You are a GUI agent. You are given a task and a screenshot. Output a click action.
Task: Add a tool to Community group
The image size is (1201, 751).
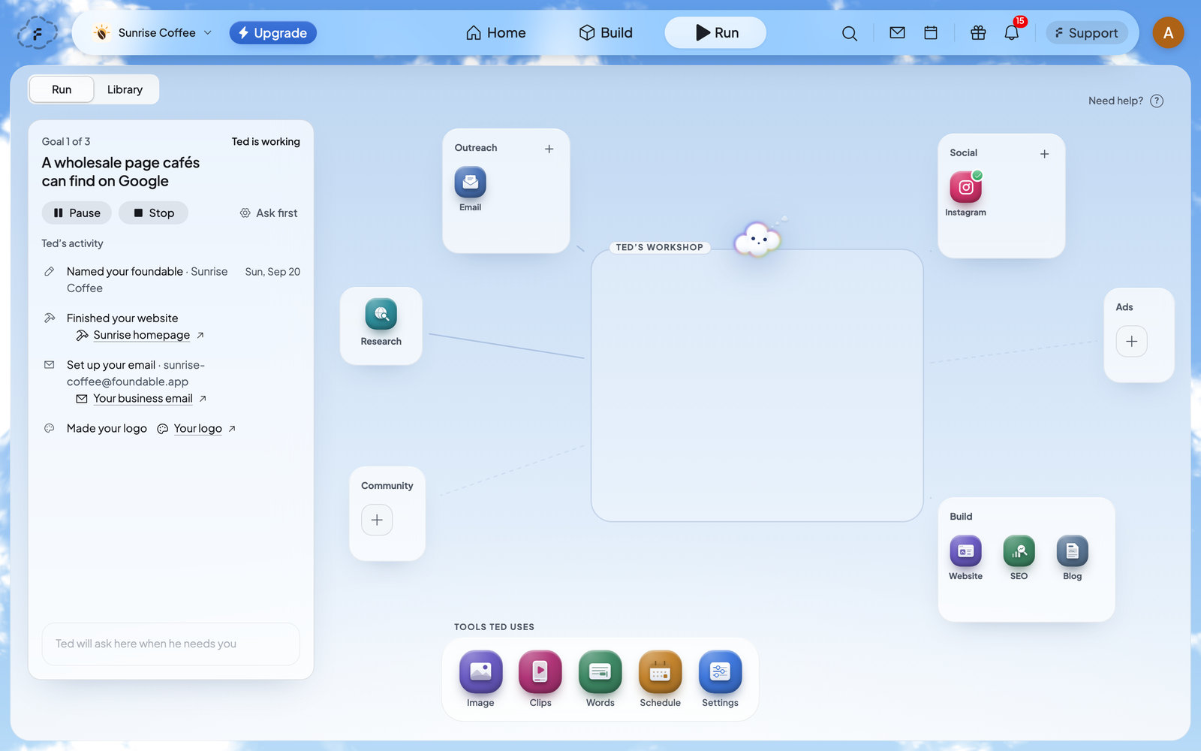377,520
